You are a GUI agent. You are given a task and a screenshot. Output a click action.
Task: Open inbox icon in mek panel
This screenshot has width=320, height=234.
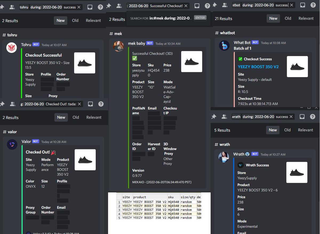pos(197,6)
